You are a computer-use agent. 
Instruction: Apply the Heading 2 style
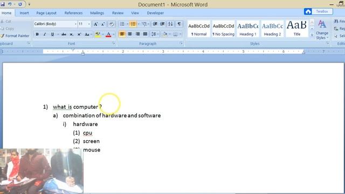click(272, 29)
